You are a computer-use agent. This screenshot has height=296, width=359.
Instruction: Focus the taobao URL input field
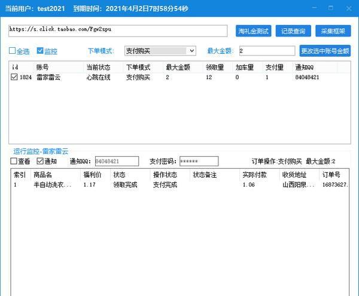[x=118, y=31]
